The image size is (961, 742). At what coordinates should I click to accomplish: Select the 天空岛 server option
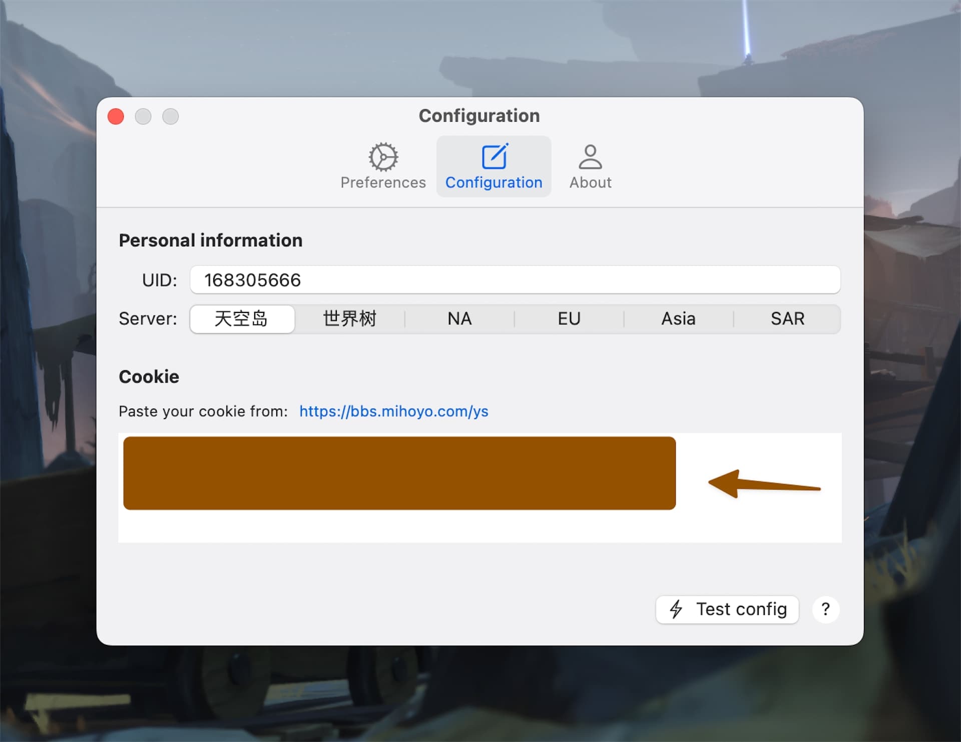(x=241, y=318)
